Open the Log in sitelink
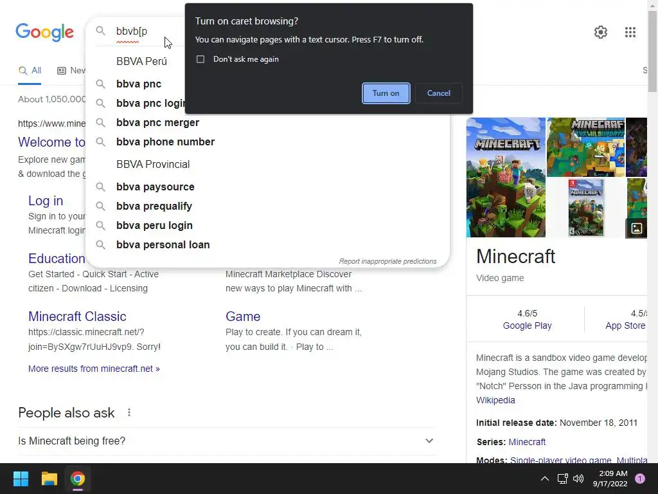 pos(46,201)
